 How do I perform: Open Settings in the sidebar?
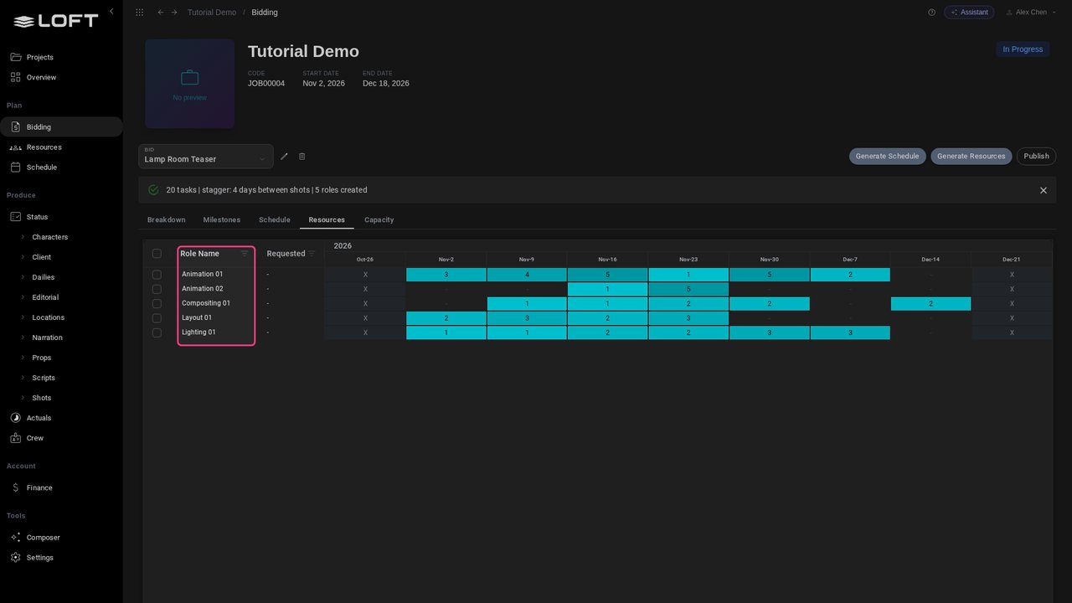click(x=61, y=558)
